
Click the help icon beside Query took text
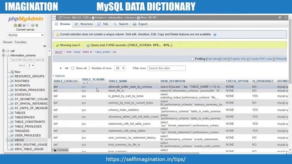(88, 46)
